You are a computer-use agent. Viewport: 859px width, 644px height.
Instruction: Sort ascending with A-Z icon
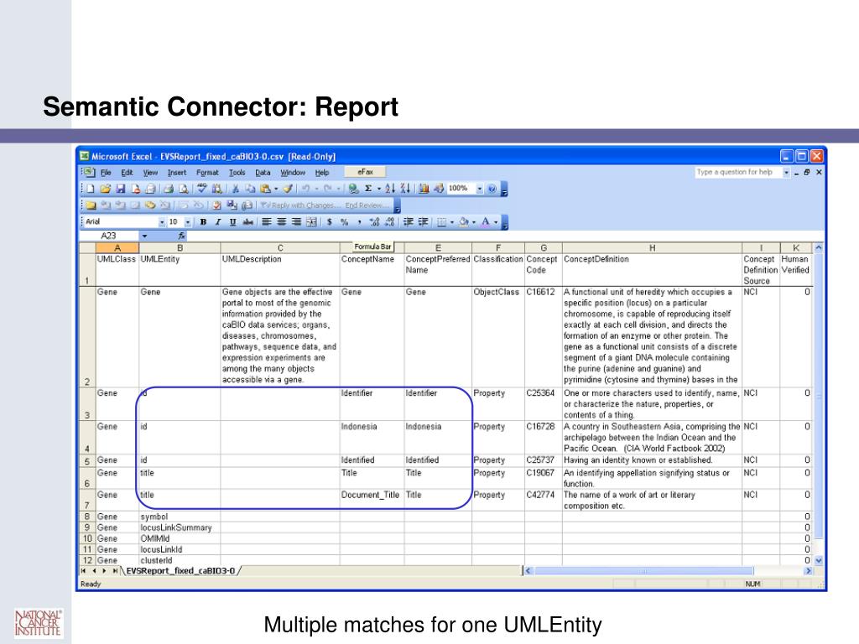click(x=390, y=189)
